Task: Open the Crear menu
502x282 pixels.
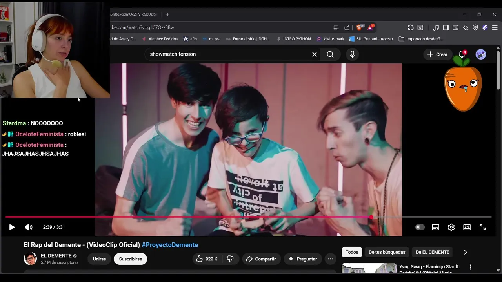Action: click(437, 54)
